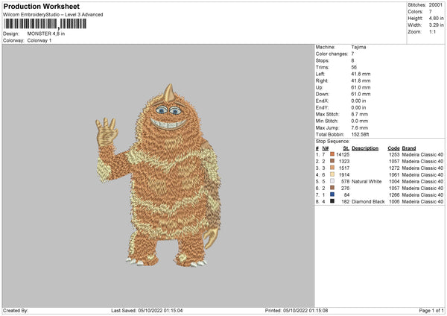Click thread code 1061

394,175
